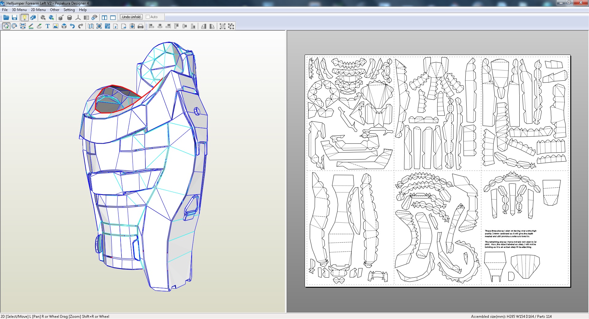Click the text note on the pattern sheet

tap(510, 239)
